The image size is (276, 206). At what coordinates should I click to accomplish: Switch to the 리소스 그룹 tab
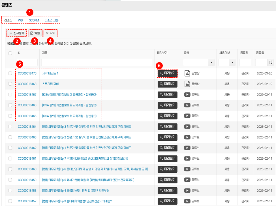coord(52,20)
